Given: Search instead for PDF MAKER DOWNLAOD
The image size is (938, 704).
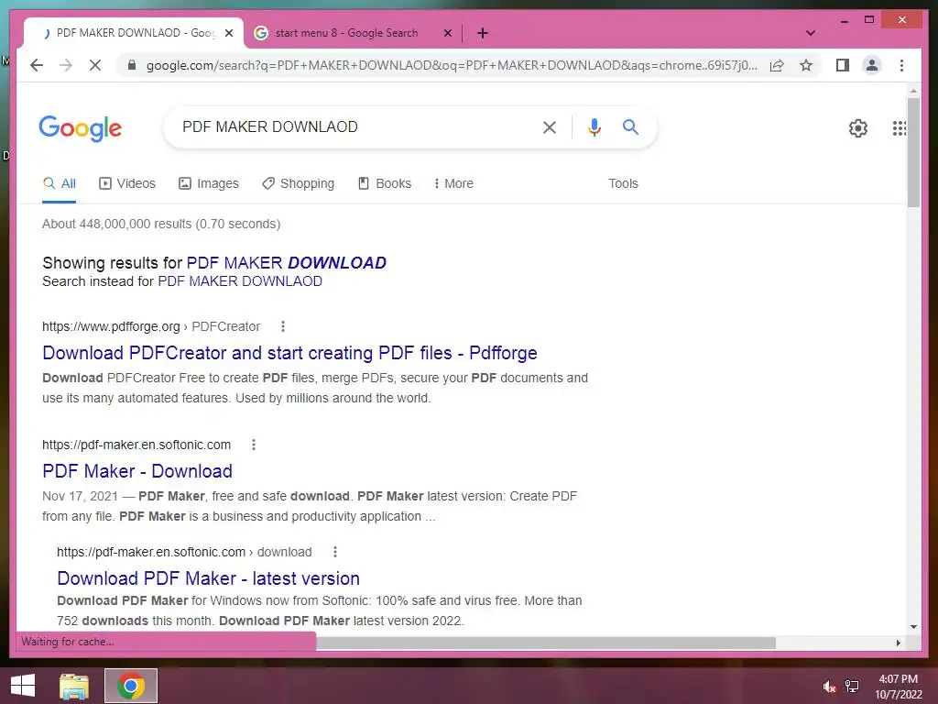Looking at the screenshot, I should click(x=240, y=281).
